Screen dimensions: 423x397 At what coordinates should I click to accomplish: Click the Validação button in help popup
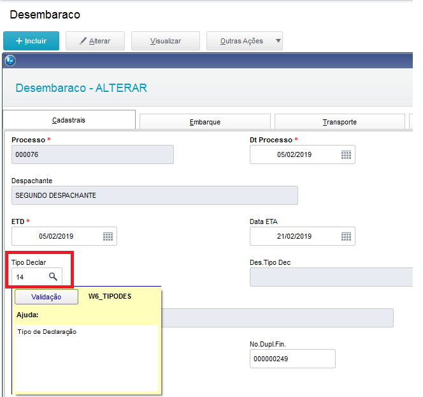(x=47, y=297)
